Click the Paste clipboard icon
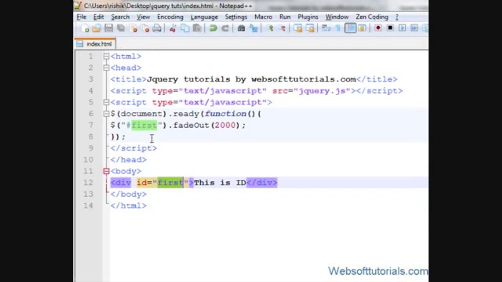Viewport: 502px width, 282px height. 197,28
